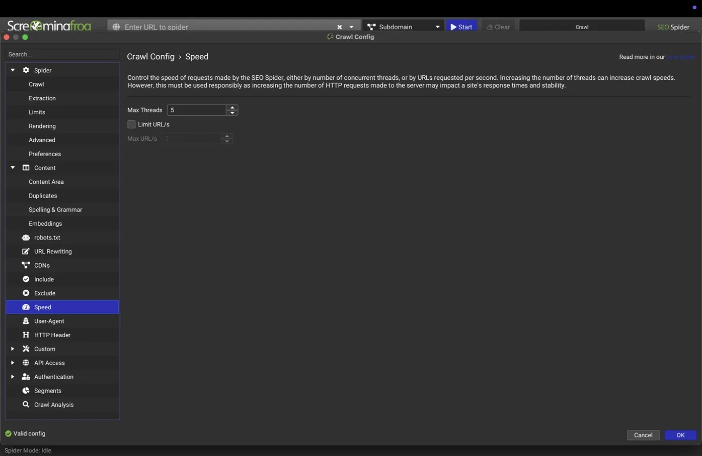Expand the Custom tree section
The height and width of the screenshot is (456, 702).
coord(13,349)
